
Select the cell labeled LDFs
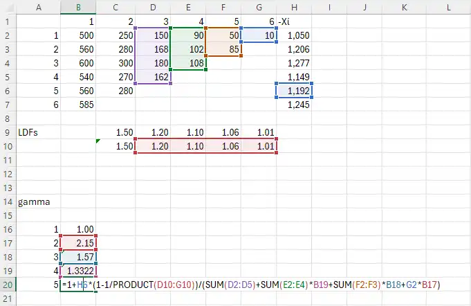tap(38, 132)
